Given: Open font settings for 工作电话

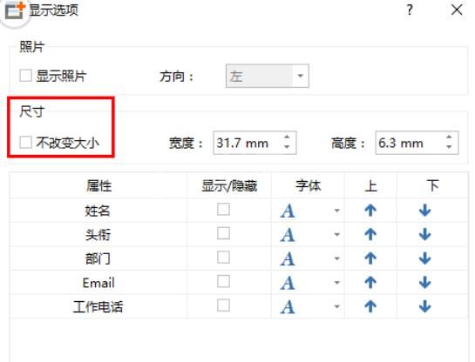Looking at the screenshot, I should [288, 307].
